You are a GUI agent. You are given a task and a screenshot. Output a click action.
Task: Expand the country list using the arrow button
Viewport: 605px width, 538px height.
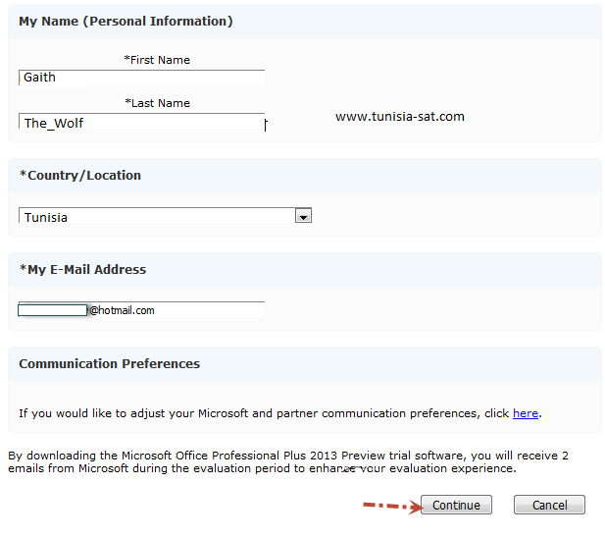tap(303, 217)
